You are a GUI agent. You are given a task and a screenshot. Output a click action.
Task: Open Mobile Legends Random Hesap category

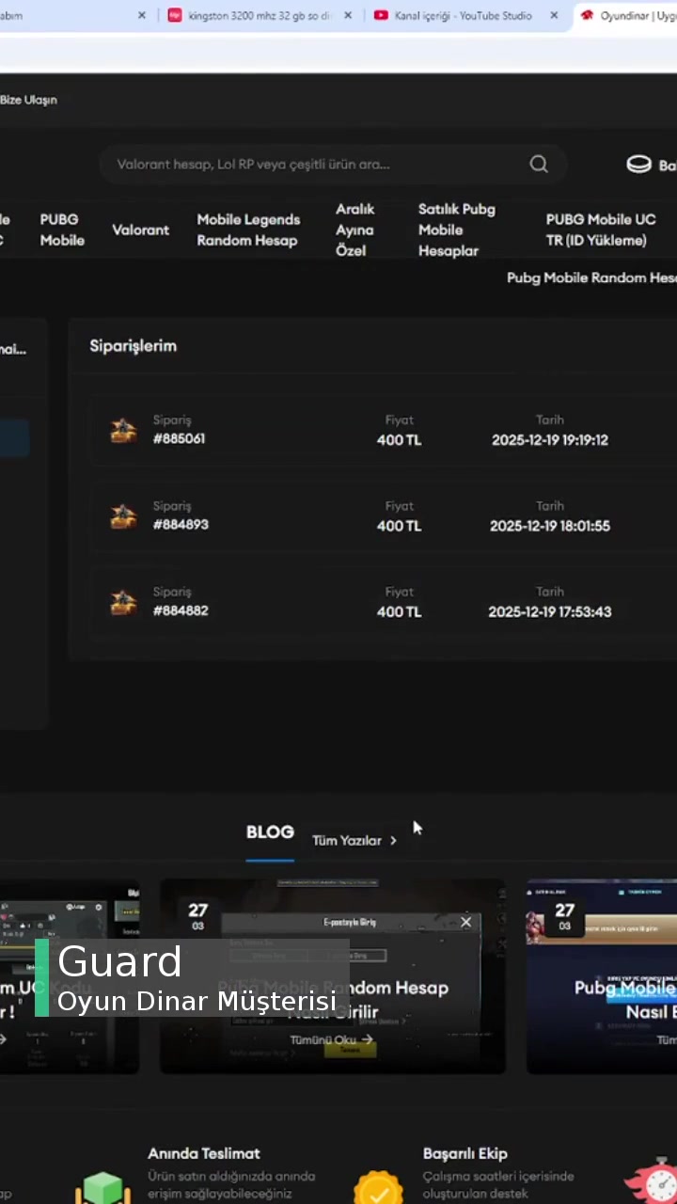point(248,230)
